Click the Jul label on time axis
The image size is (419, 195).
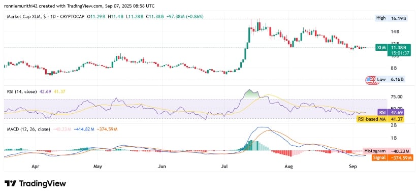tap(224, 167)
